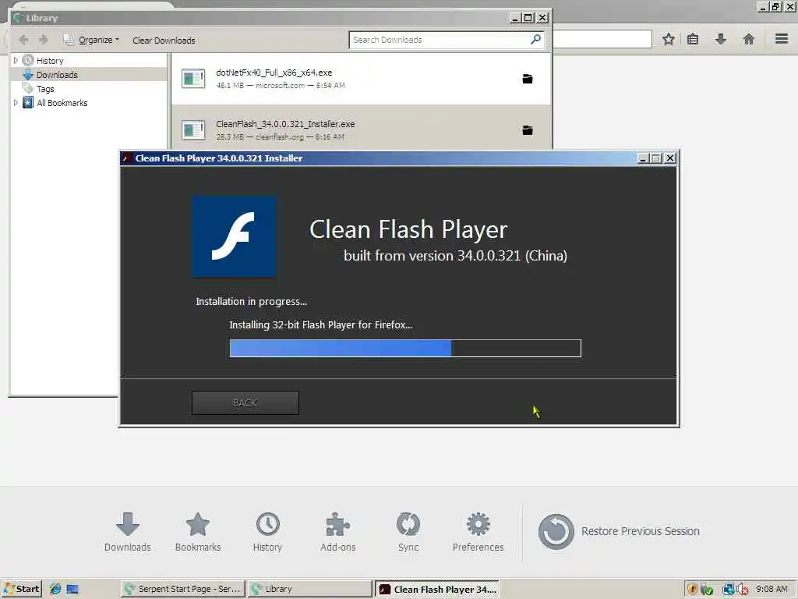Open Downloads shortcut on start page
This screenshot has width=798, height=599.
pos(127,532)
